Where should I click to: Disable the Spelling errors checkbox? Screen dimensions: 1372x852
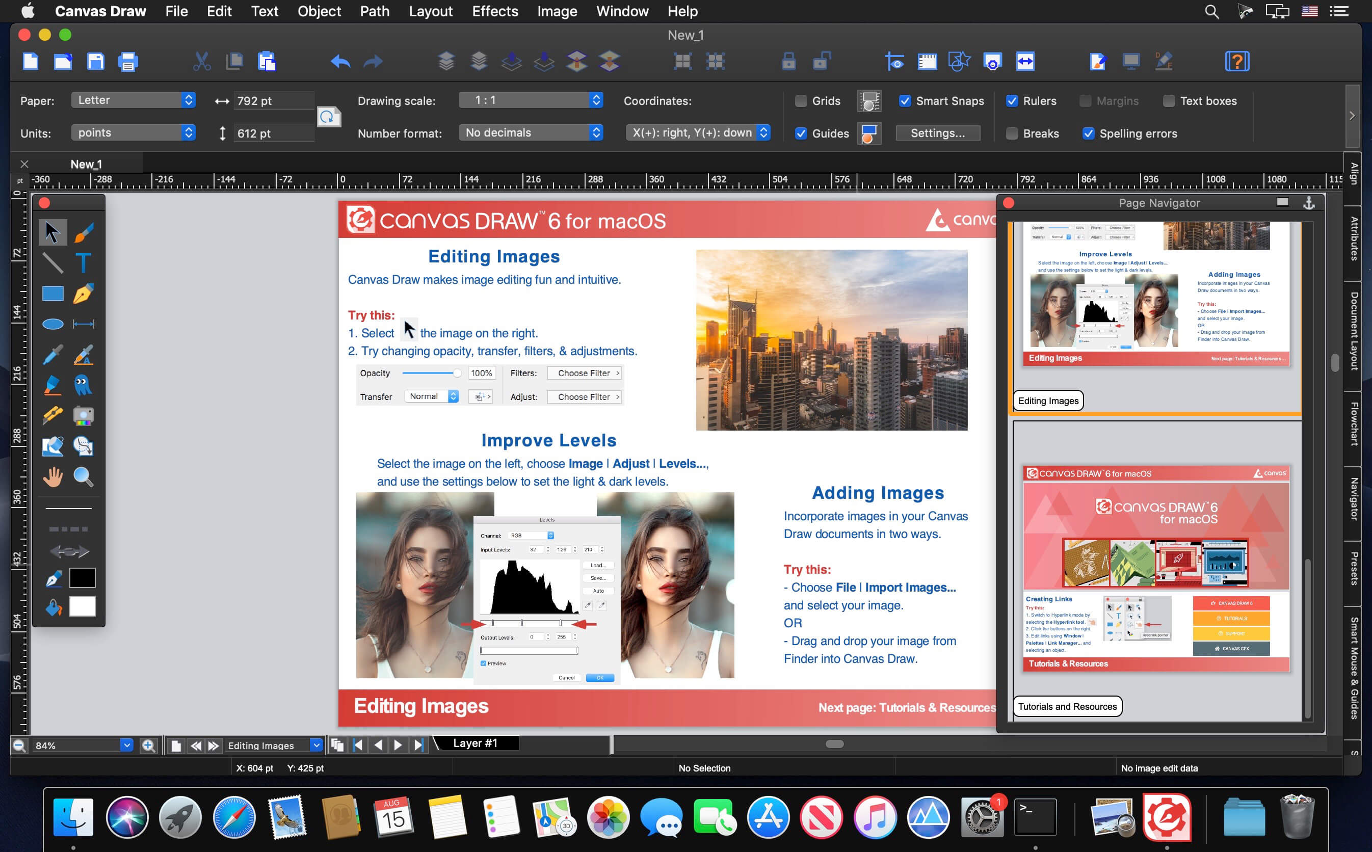coord(1088,134)
